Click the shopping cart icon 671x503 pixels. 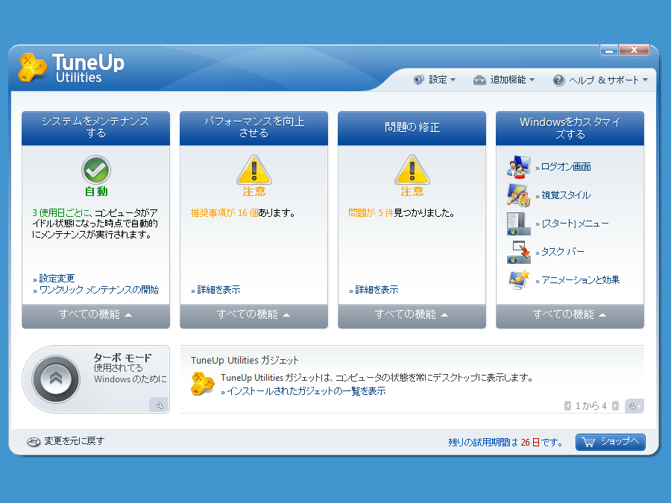pyautogui.click(x=589, y=442)
